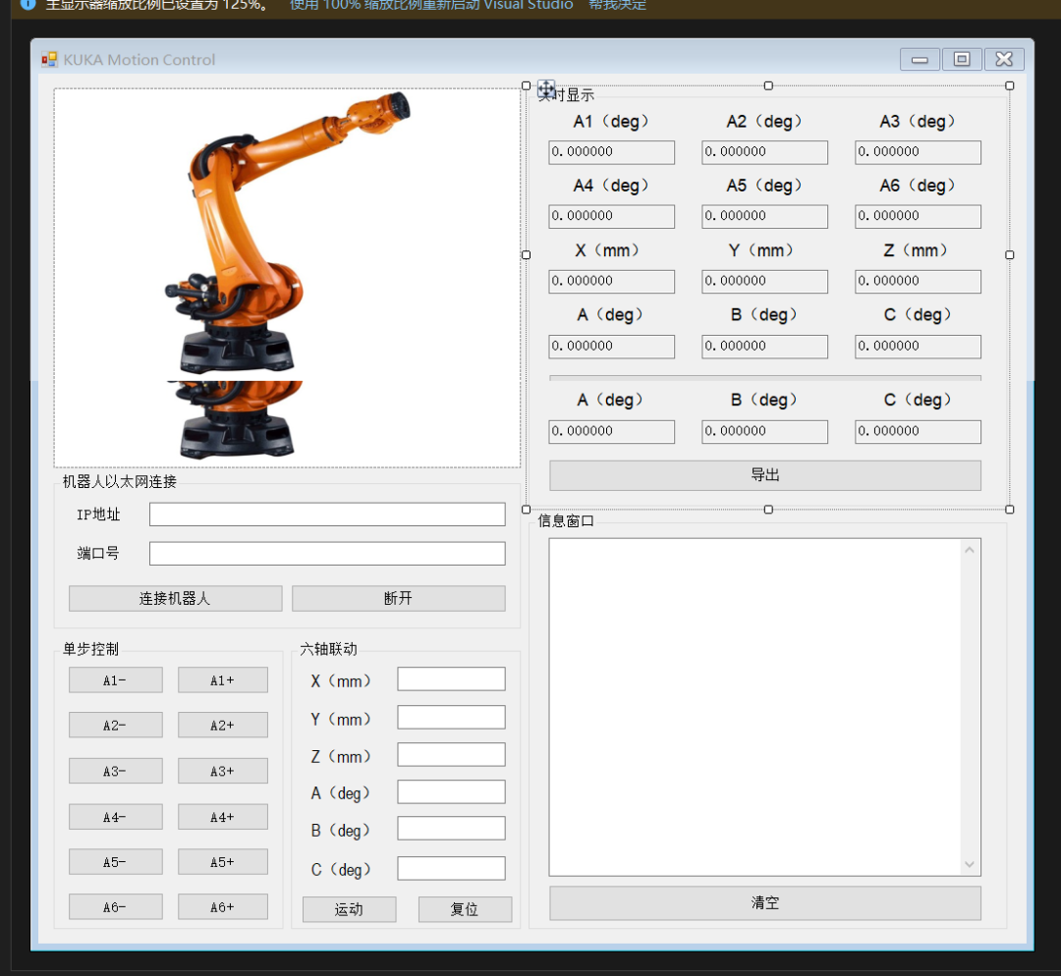The width and height of the screenshot is (1061, 976).
Task: Click the X (mm) field under 六轴联动
Action: pos(451,678)
